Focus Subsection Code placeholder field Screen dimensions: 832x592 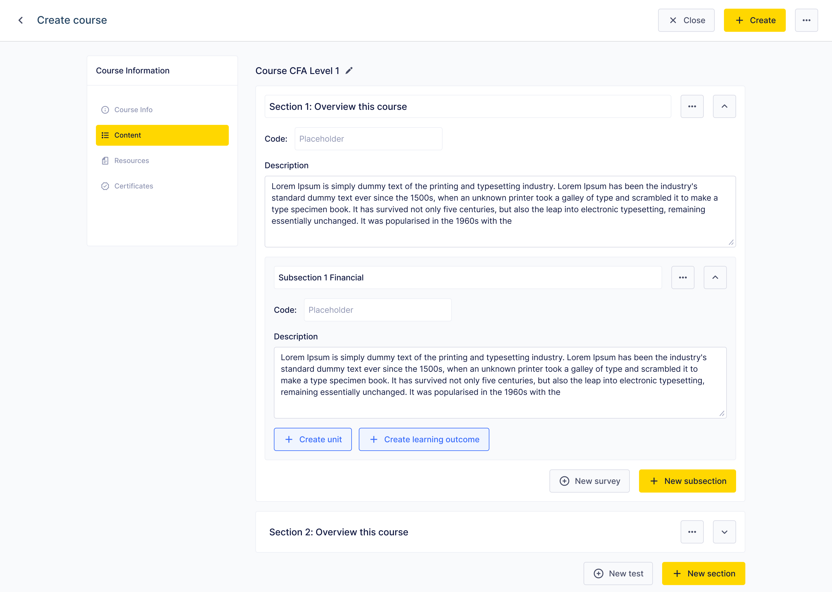coord(377,310)
